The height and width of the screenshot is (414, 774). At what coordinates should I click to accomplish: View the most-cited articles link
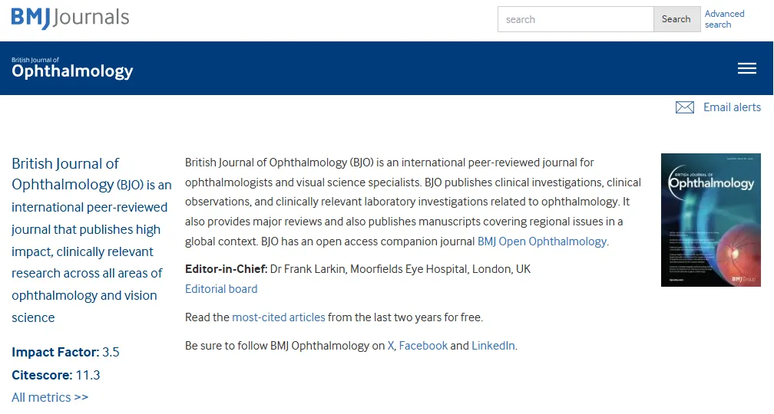click(279, 317)
